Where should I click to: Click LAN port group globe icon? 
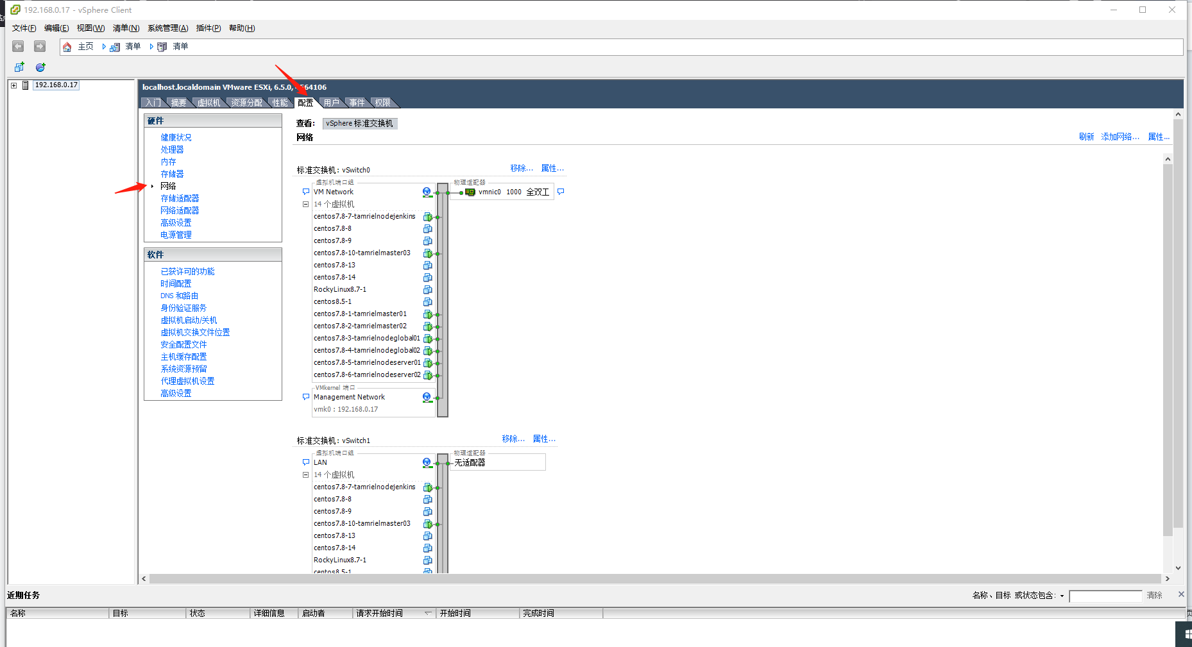pyautogui.click(x=427, y=462)
